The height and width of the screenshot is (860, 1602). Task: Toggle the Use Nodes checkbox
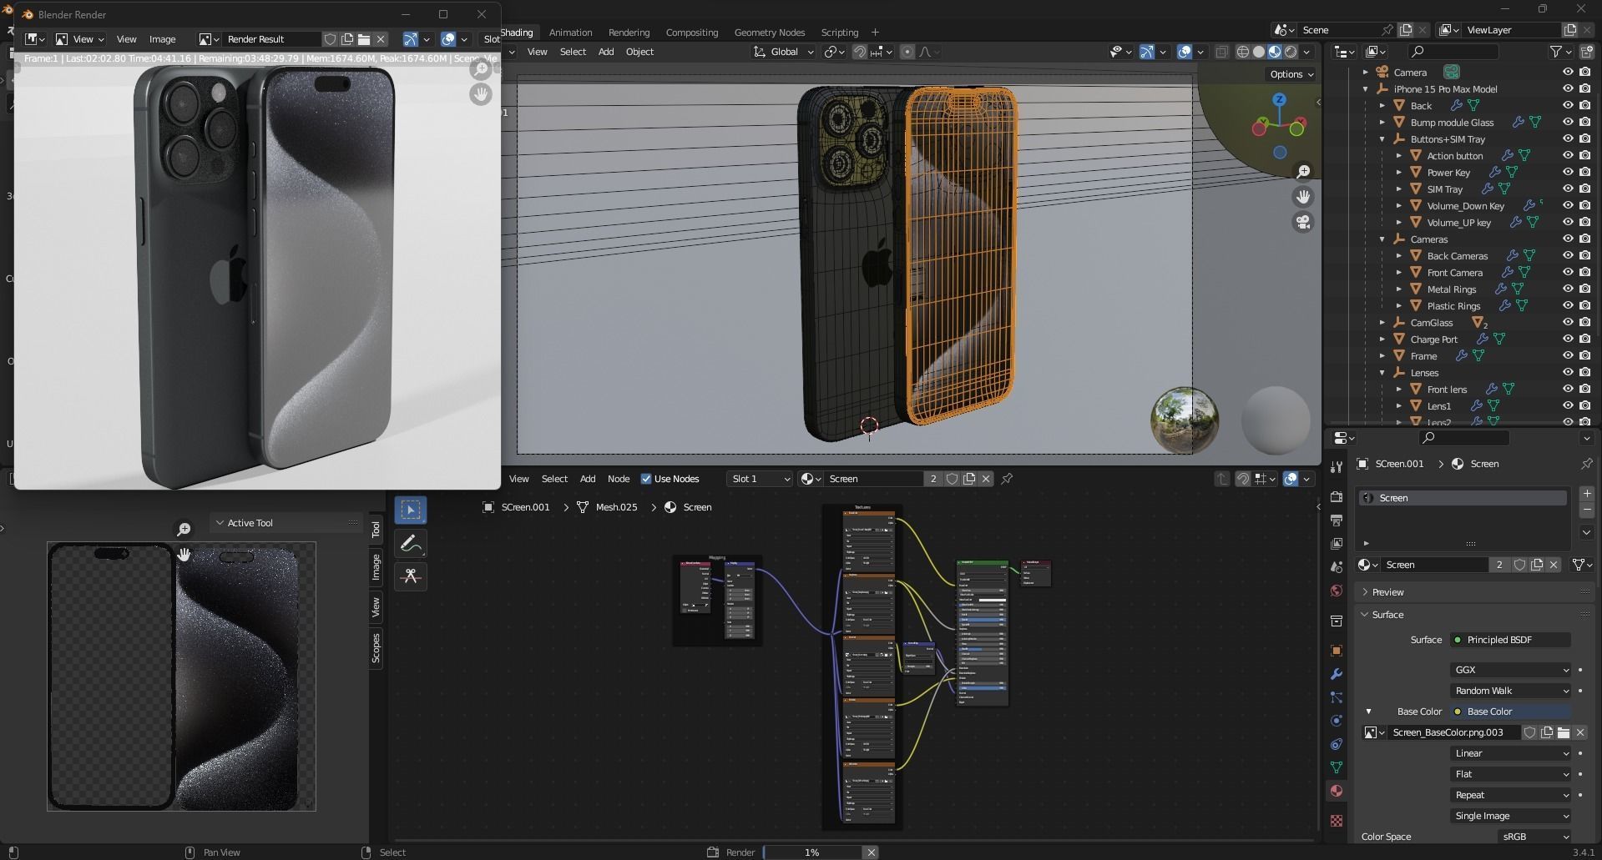coord(646,479)
